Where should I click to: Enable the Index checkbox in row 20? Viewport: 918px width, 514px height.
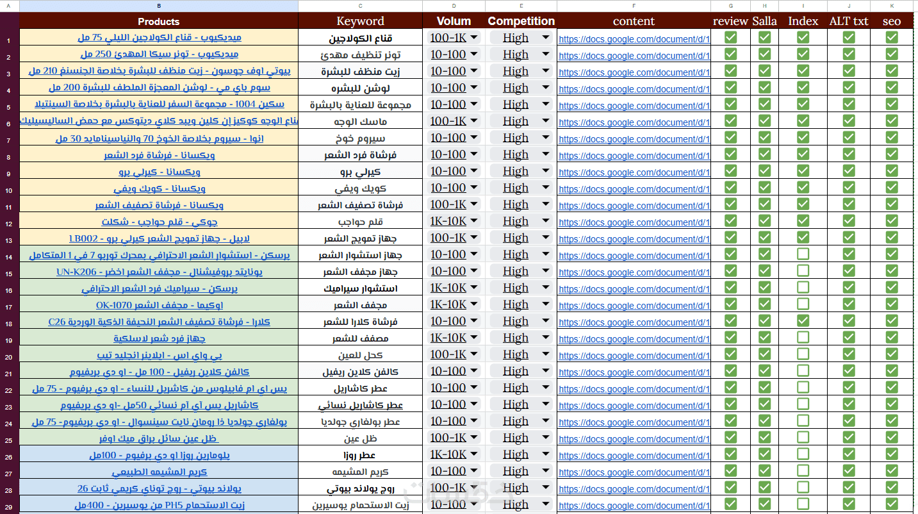click(x=803, y=354)
